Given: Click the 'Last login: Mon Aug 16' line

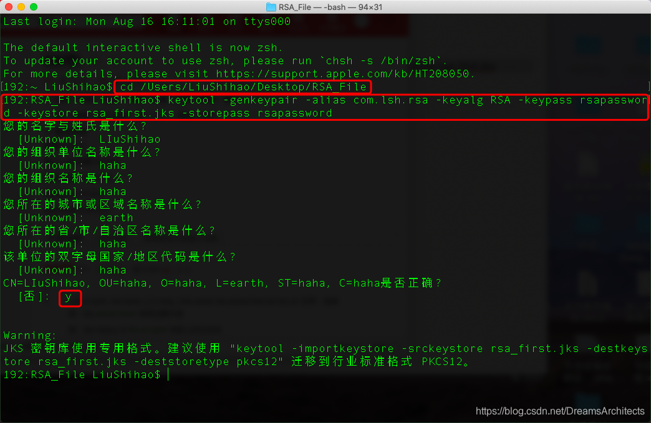Looking at the screenshot, I should [x=147, y=22].
